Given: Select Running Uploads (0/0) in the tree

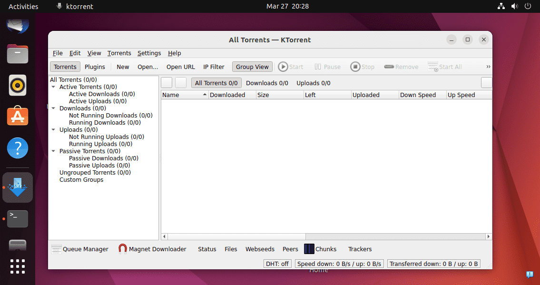Looking at the screenshot, I should coord(100,144).
